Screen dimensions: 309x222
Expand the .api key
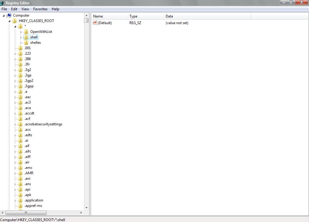click(15, 190)
